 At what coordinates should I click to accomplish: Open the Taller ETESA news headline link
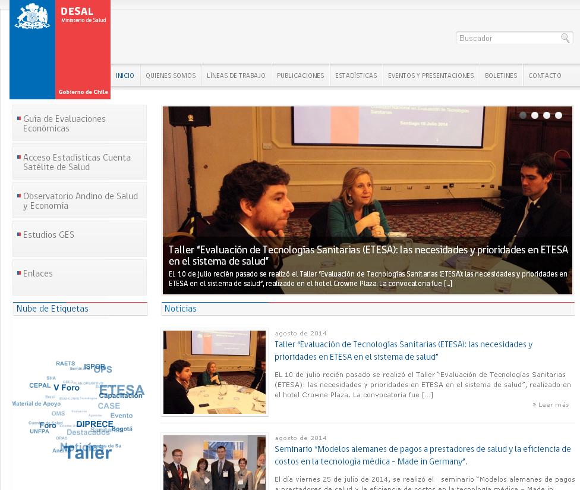(x=403, y=350)
